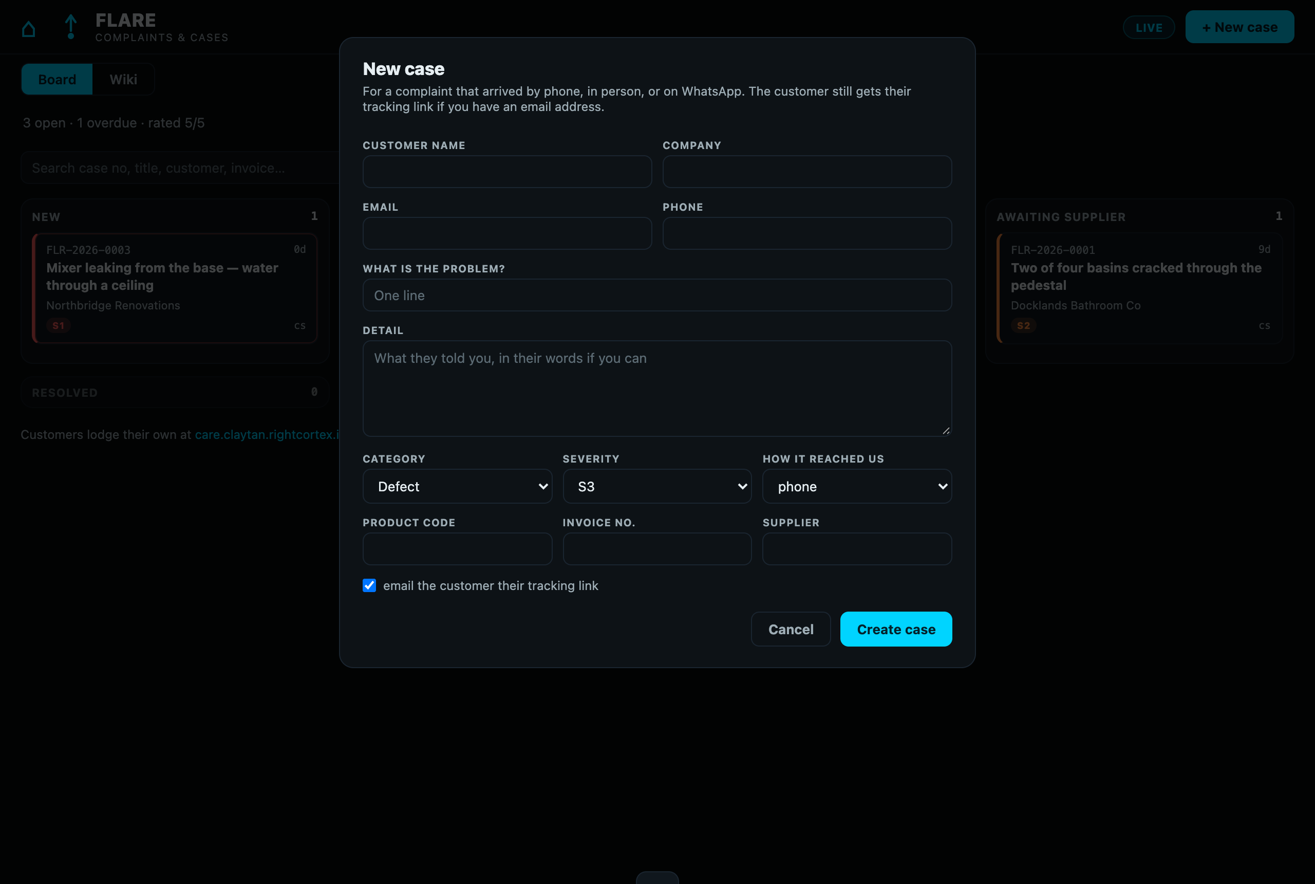Click the Flare arrow logo icon

70,27
